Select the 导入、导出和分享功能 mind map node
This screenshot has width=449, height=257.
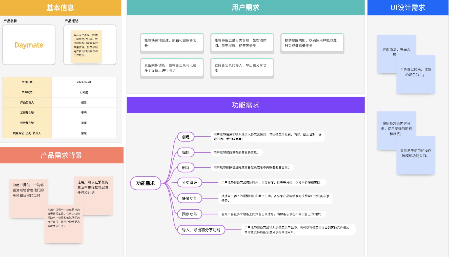[x=201, y=230]
